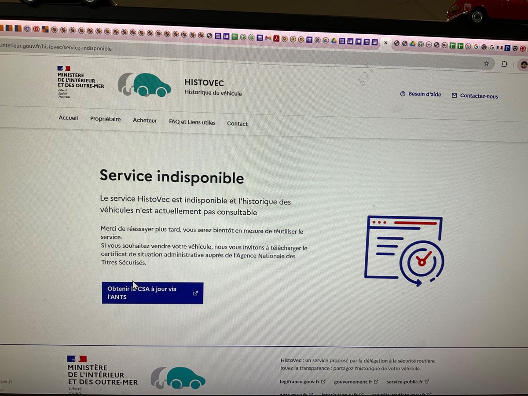Click the HISTOVEC site title

[204, 83]
